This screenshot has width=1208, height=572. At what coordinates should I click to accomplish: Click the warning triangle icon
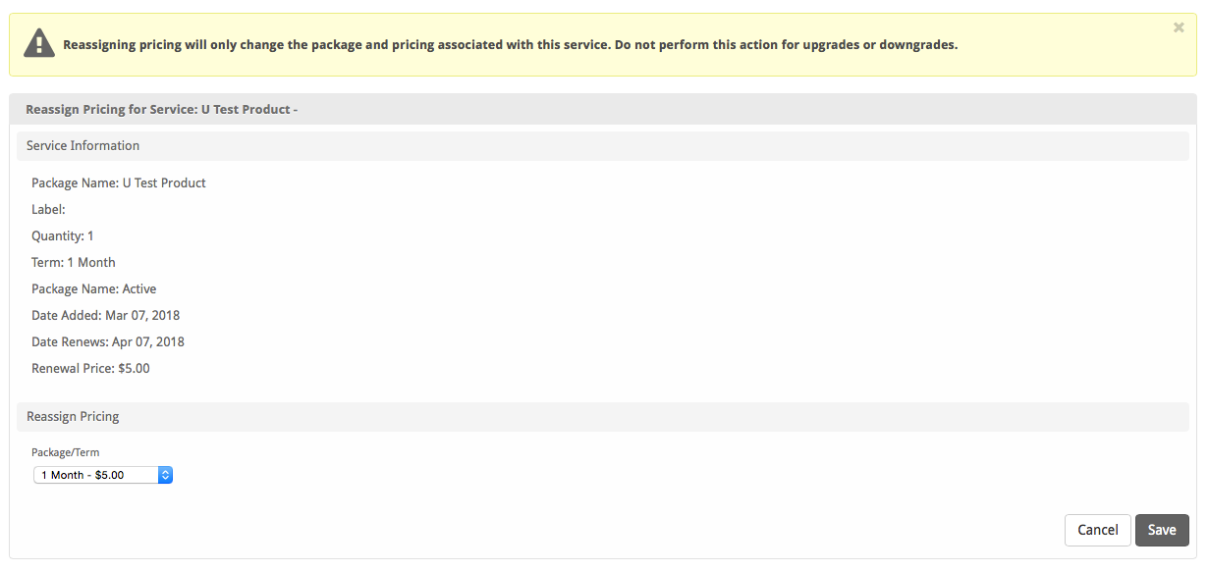[x=39, y=42]
